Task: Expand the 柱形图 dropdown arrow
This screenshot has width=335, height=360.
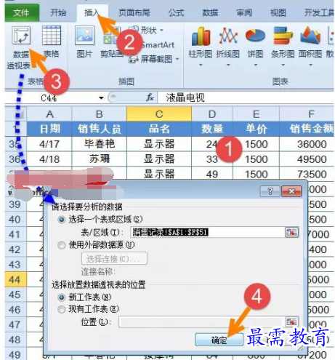Action: (201, 65)
